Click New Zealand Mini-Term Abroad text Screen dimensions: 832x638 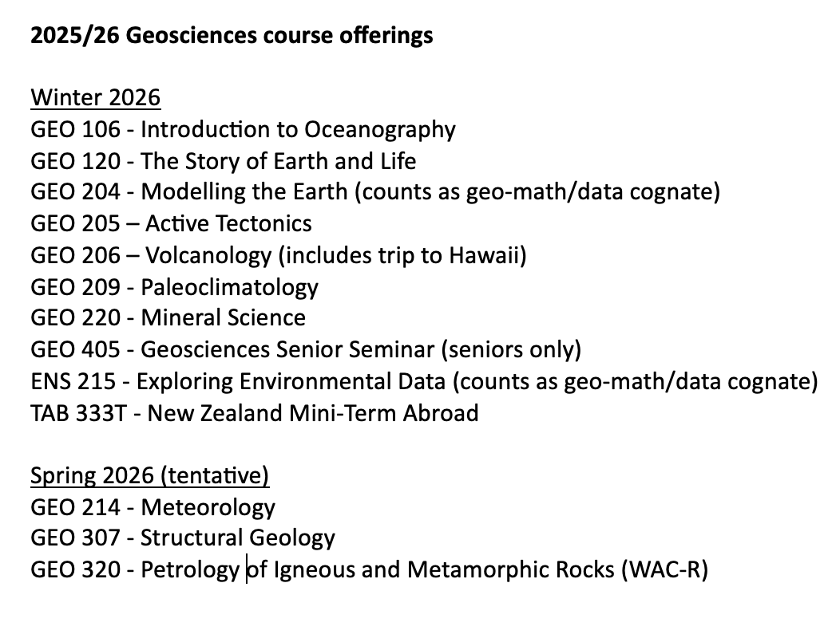310,413
